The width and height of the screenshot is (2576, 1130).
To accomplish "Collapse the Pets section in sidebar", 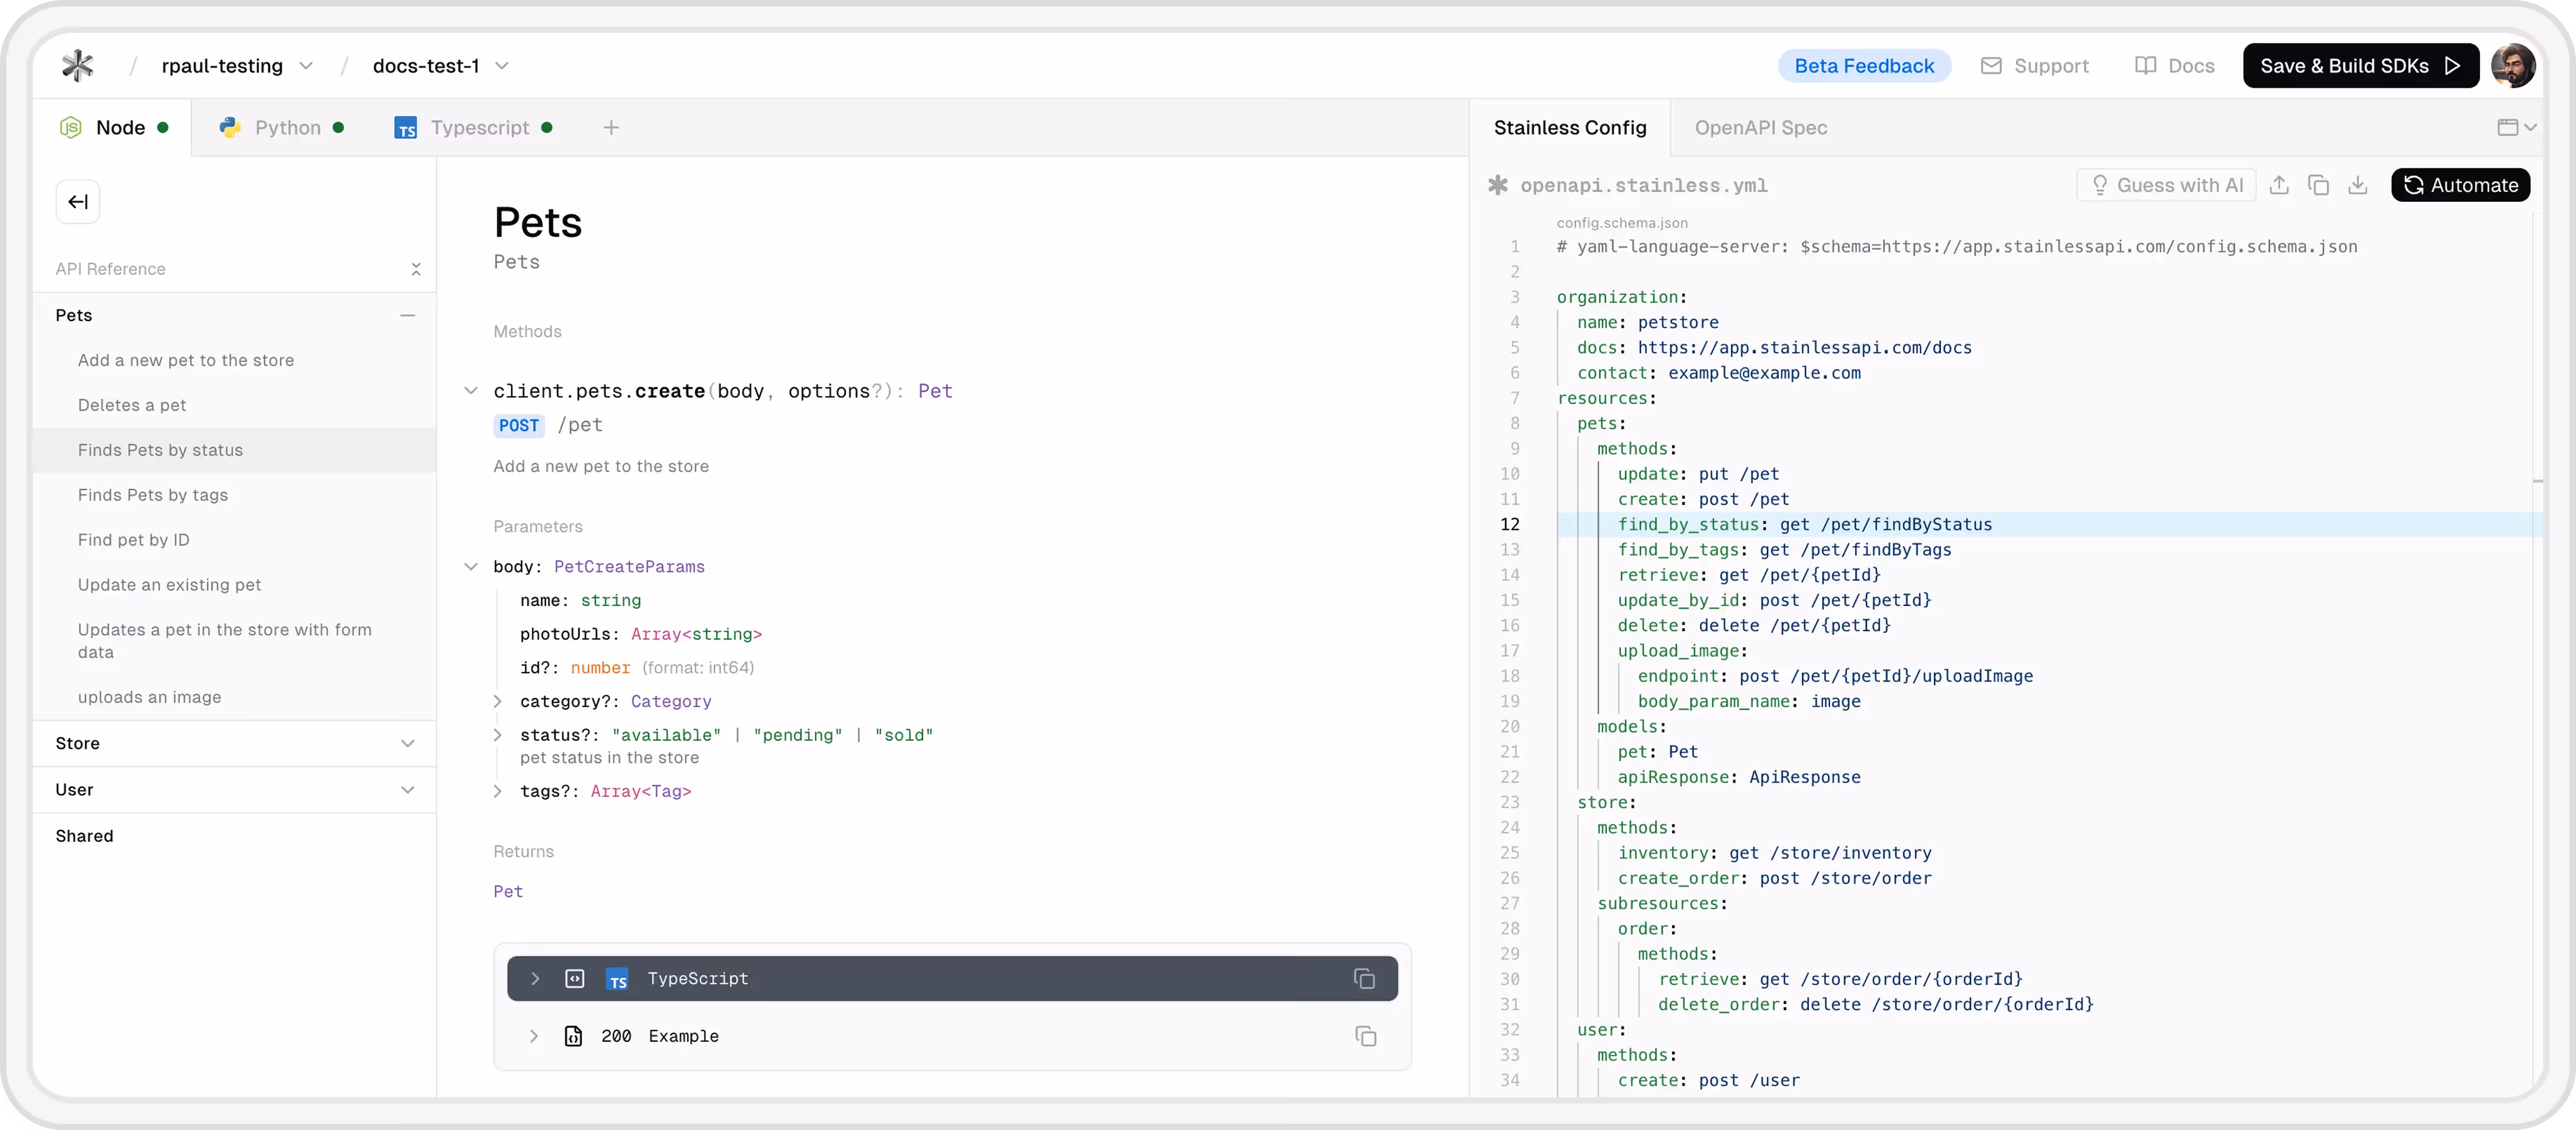I will coord(407,315).
